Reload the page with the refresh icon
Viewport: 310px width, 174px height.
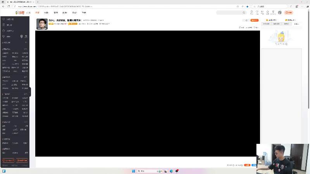pos(9,7)
